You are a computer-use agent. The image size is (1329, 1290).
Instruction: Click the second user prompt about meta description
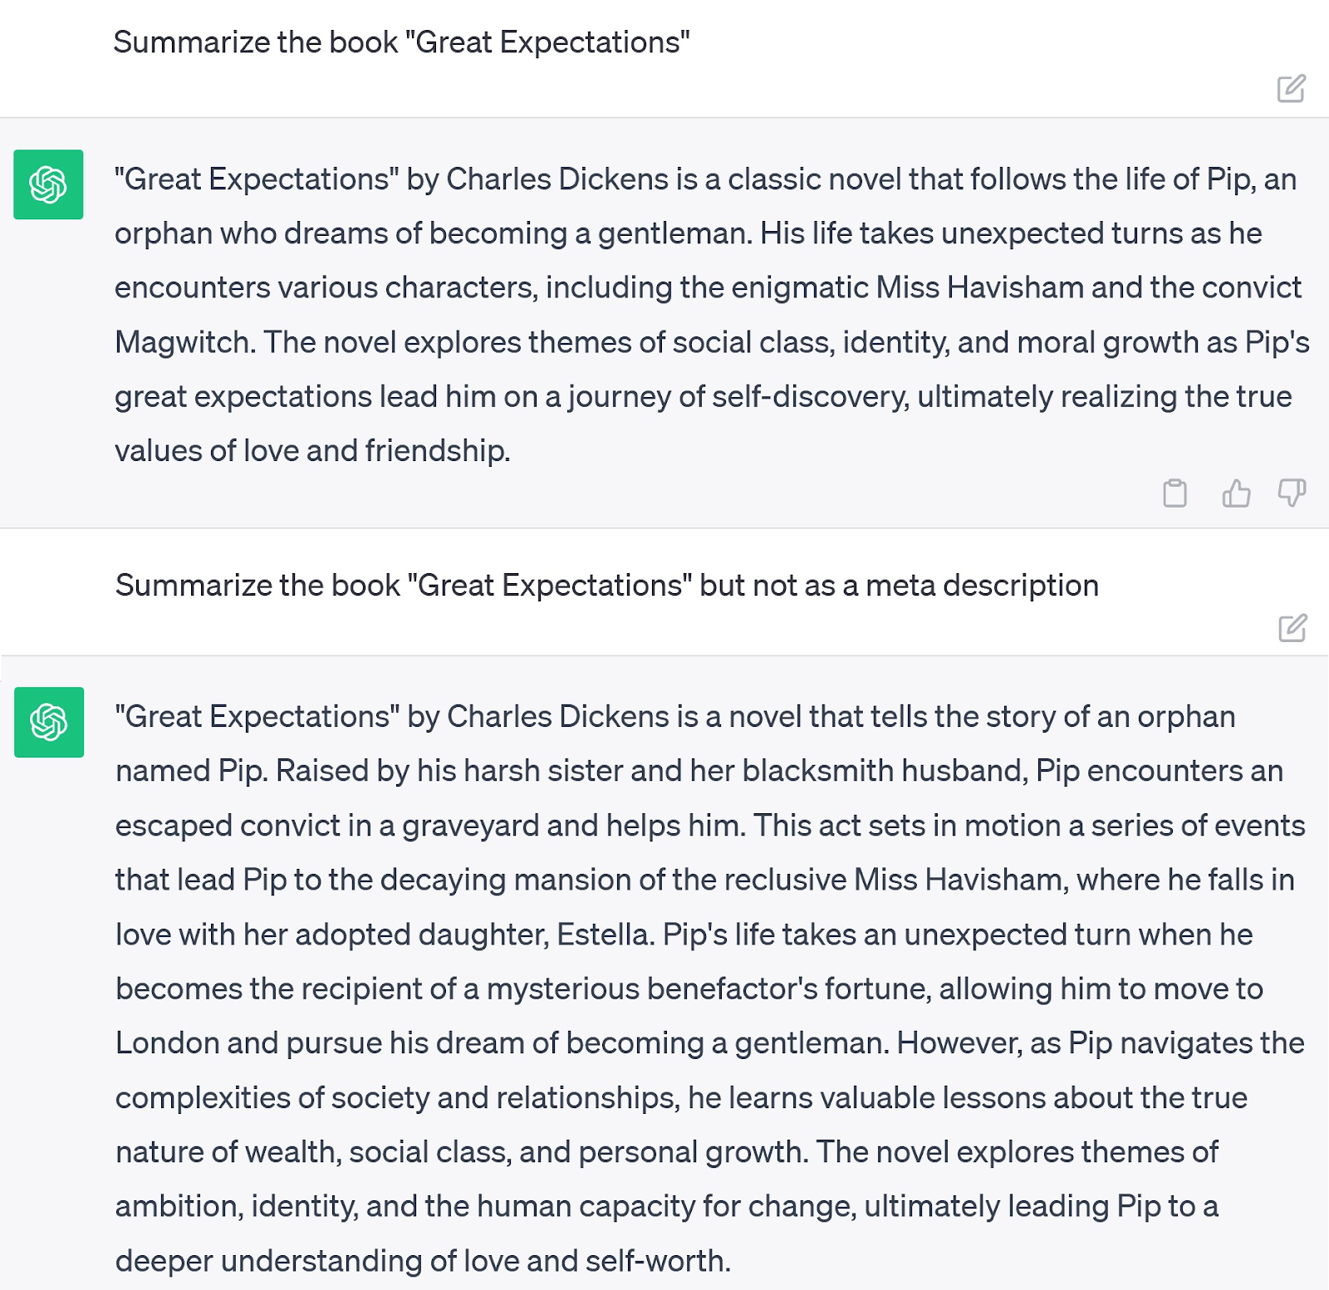606,586
